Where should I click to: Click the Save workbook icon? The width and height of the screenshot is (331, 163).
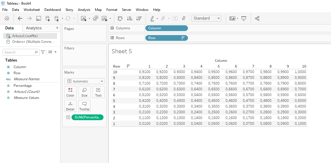pos(38,18)
